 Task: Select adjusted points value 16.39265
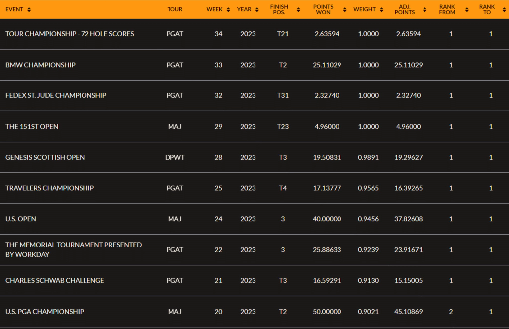coord(408,188)
